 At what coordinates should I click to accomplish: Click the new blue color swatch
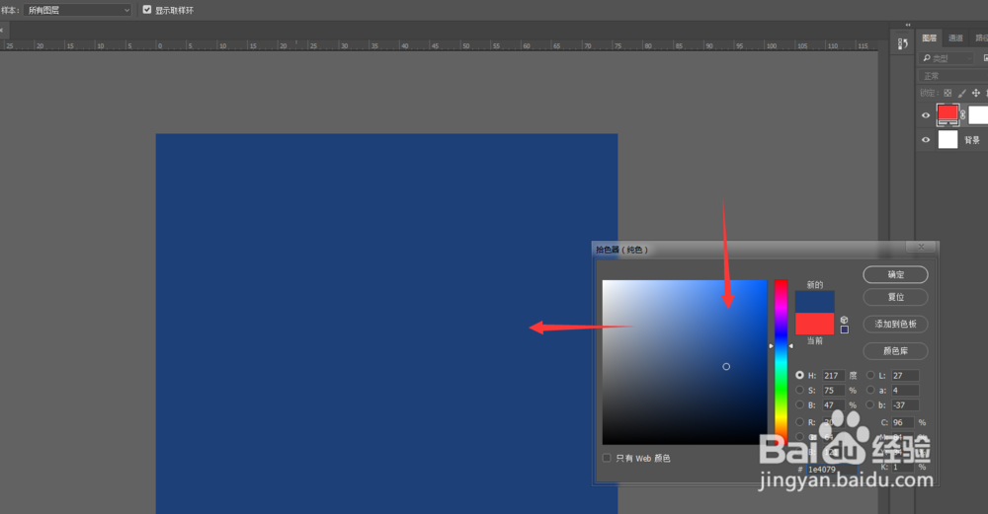(x=815, y=302)
